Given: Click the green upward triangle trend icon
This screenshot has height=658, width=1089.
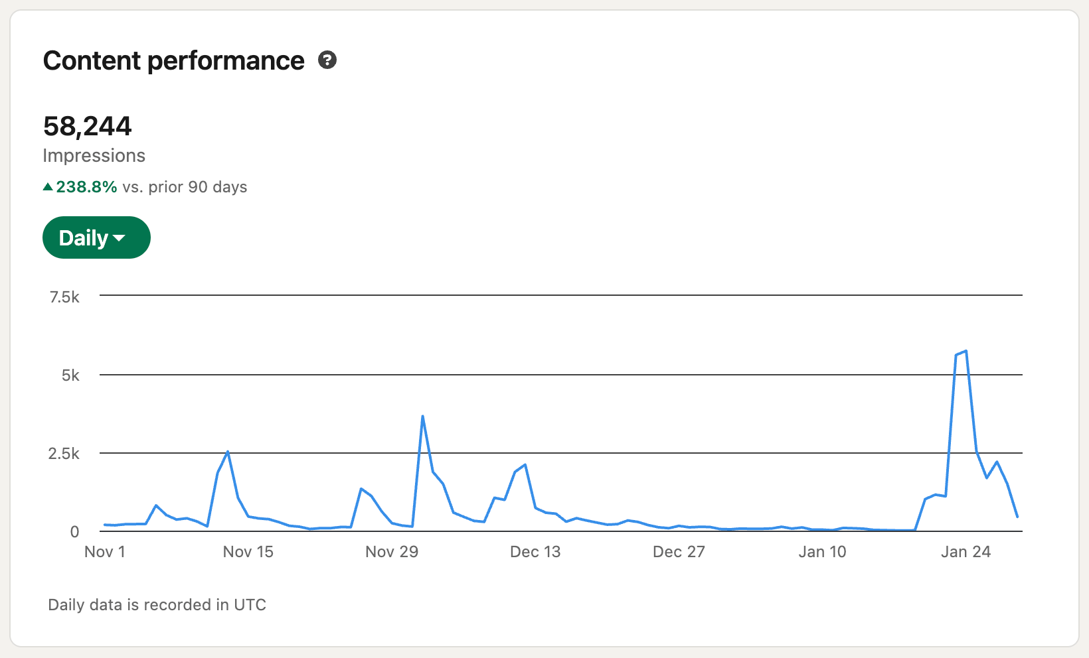Looking at the screenshot, I should pos(48,187).
